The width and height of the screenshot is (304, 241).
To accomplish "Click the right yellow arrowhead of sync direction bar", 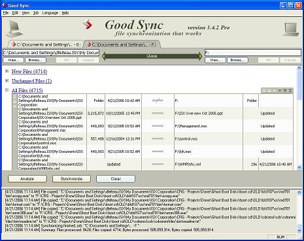I will [200, 56].
